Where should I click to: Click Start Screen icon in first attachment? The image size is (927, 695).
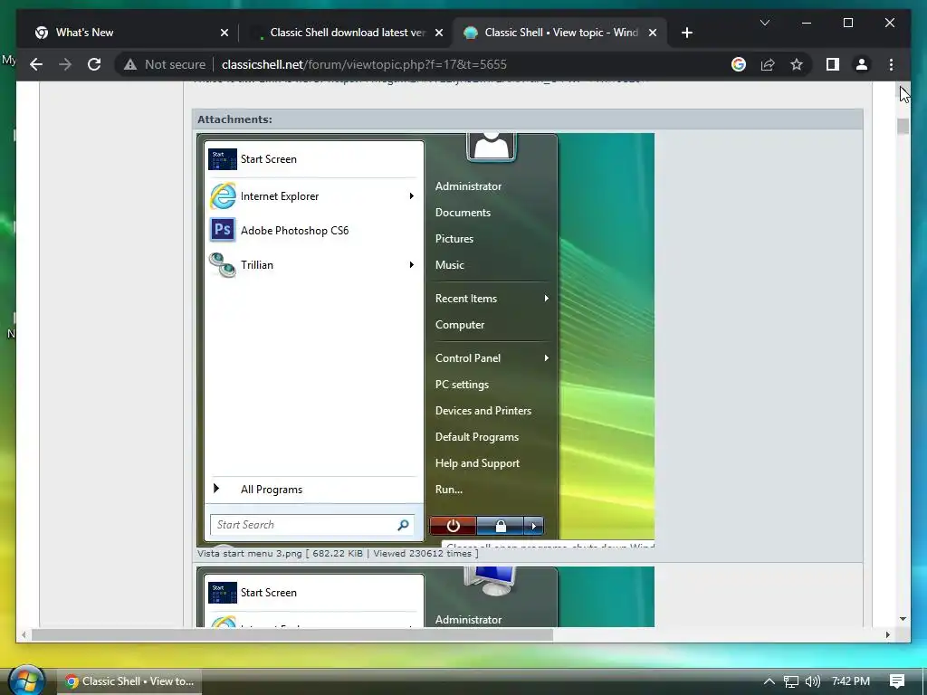point(223,159)
